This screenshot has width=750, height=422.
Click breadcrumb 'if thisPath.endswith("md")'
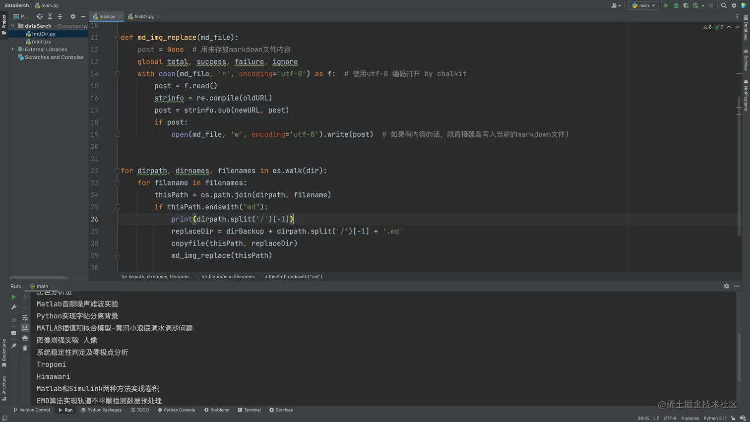[x=293, y=277]
